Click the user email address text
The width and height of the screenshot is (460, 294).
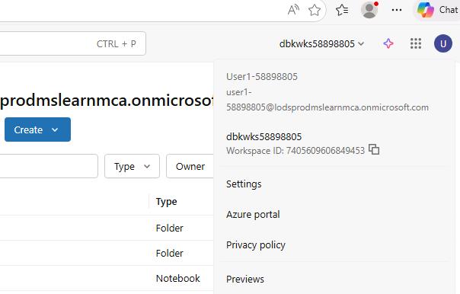point(327,100)
